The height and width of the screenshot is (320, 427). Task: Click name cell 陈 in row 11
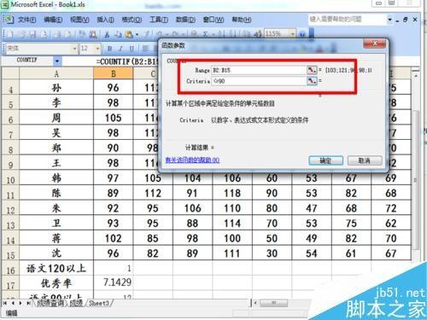pos(56,193)
